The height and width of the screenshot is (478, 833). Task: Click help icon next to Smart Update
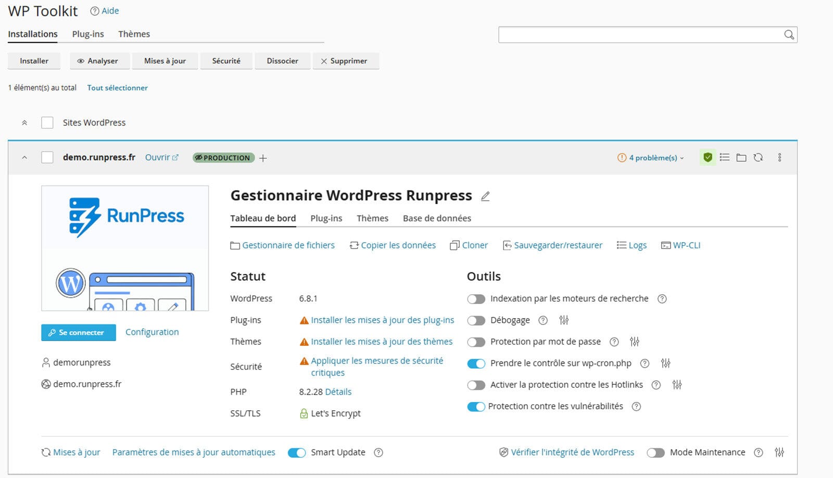pyautogui.click(x=378, y=452)
